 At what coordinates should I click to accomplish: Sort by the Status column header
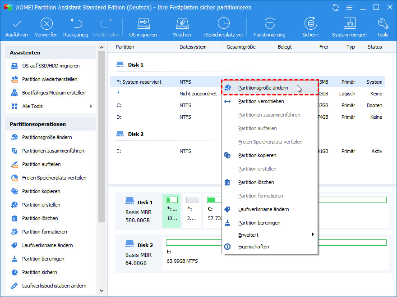(x=375, y=47)
